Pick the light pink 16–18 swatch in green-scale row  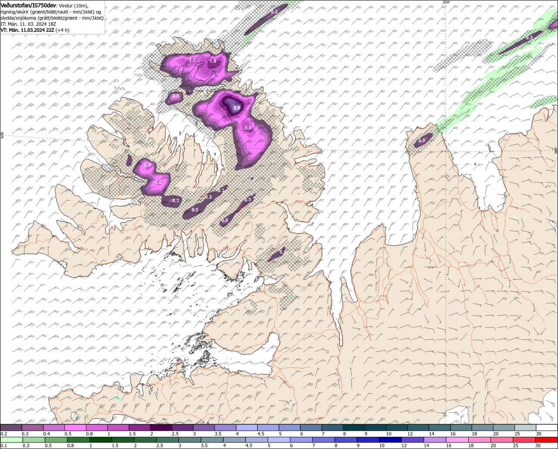pyautogui.click(x=457, y=439)
